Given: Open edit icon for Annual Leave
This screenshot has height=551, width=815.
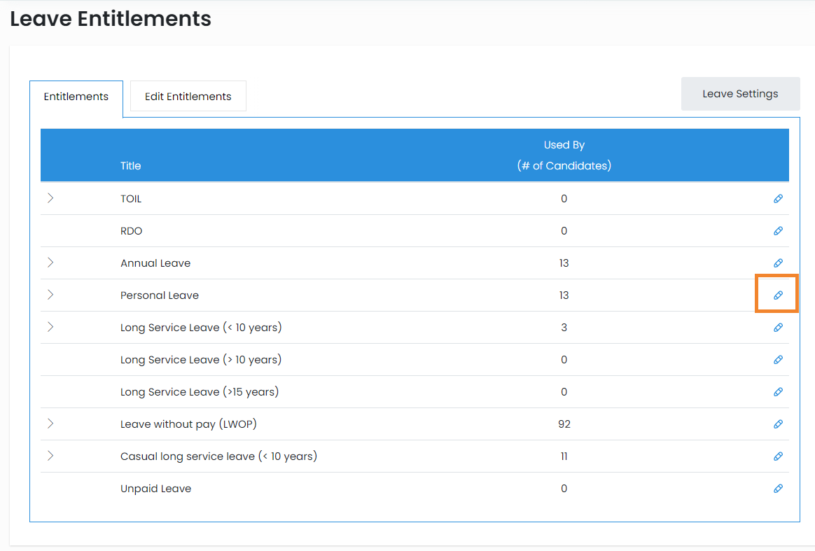Looking at the screenshot, I should pyautogui.click(x=778, y=263).
